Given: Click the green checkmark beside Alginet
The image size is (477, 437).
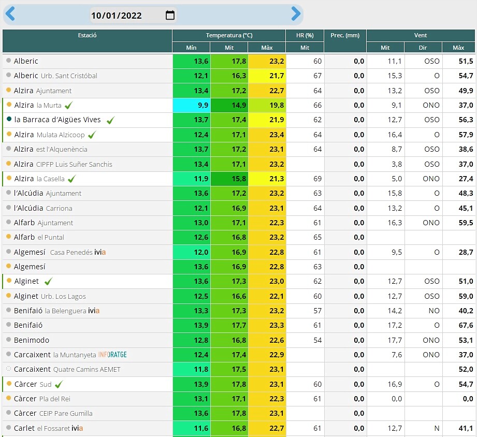Looking at the screenshot, I should (48, 281).
